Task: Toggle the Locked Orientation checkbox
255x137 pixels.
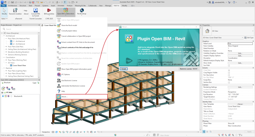Action: [x=229, y=89]
